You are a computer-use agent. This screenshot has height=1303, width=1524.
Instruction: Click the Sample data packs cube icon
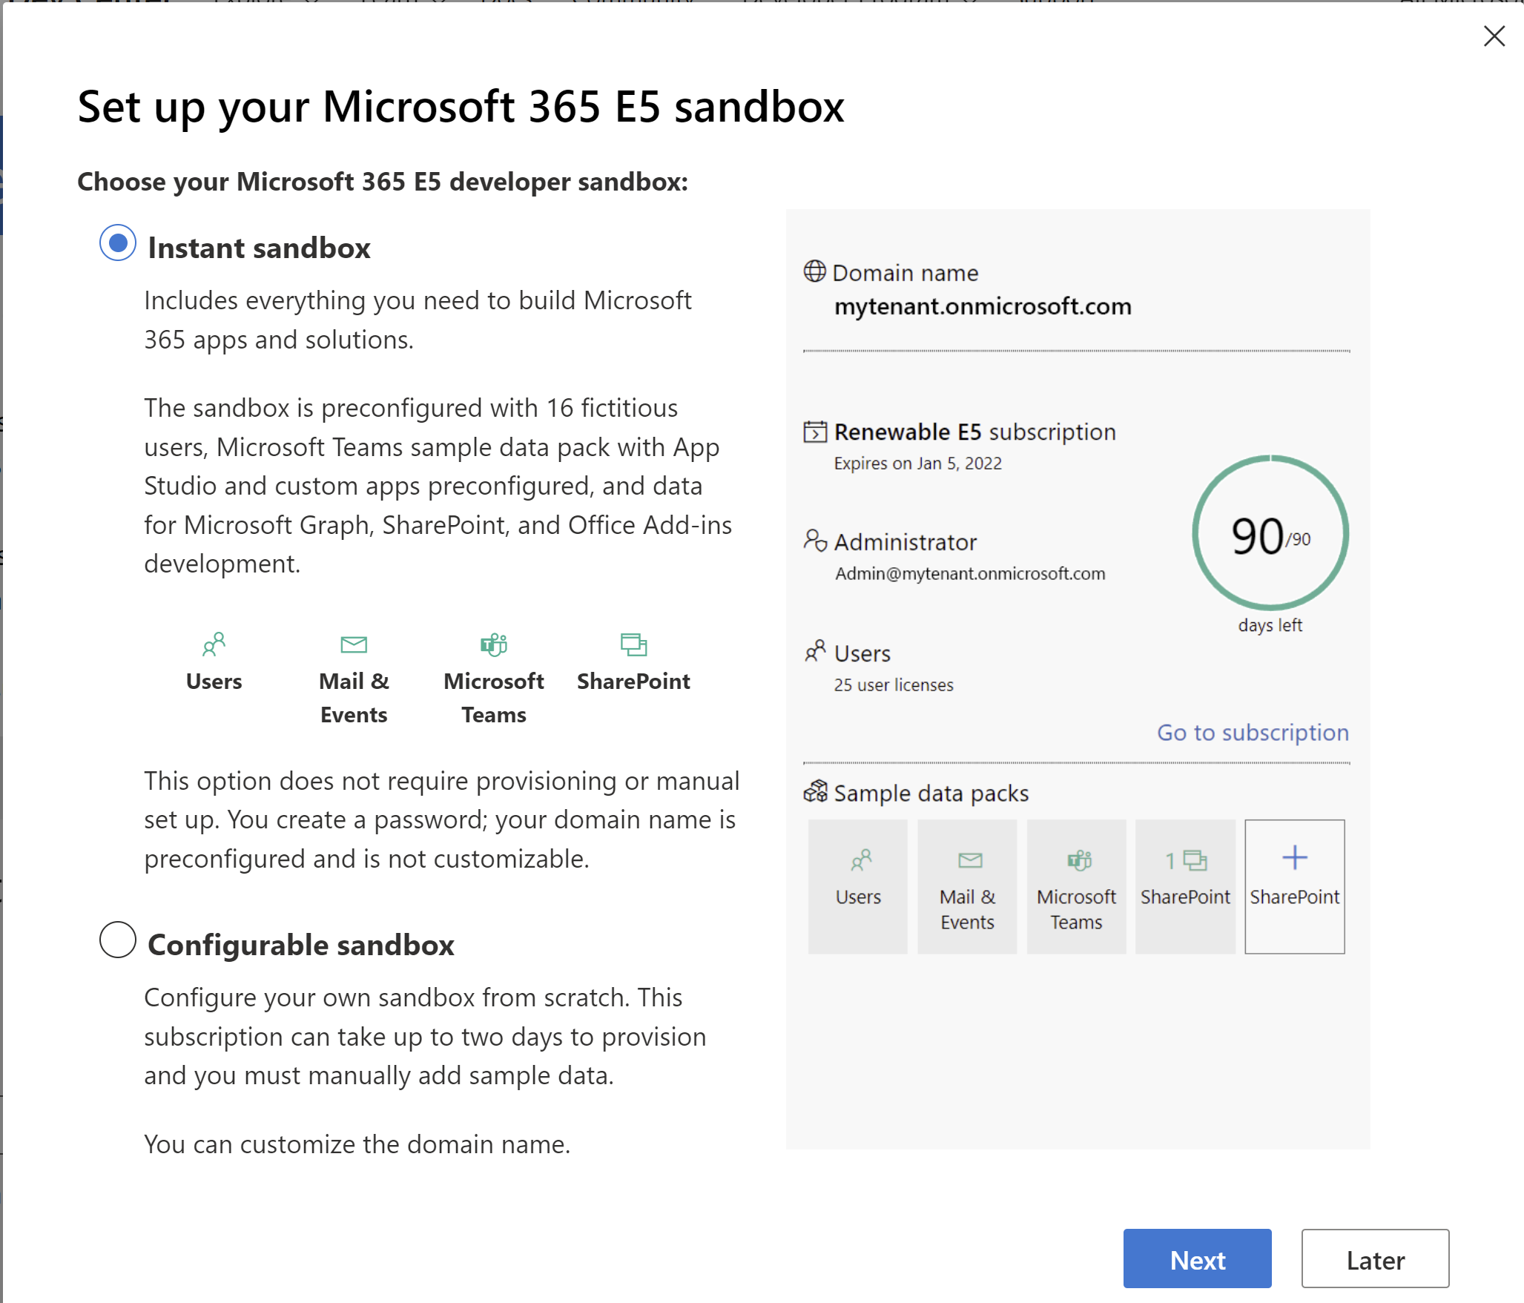(x=814, y=792)
